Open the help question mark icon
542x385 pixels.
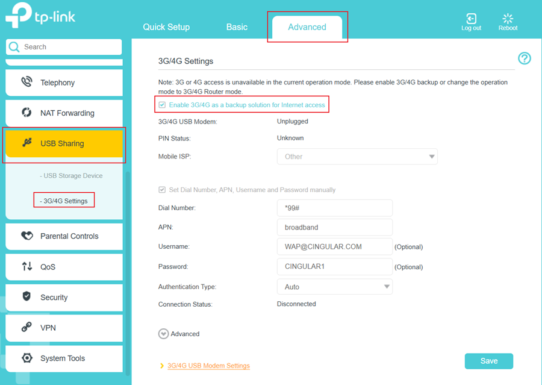524,58
